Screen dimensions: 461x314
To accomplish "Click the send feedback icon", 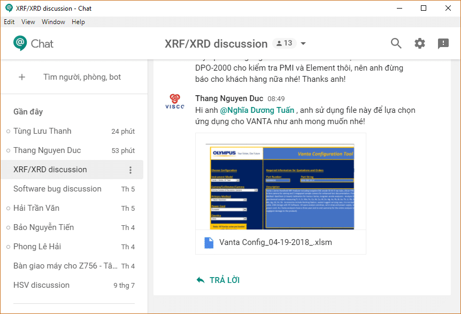I will pyautogui.click(x=443, y=44).
